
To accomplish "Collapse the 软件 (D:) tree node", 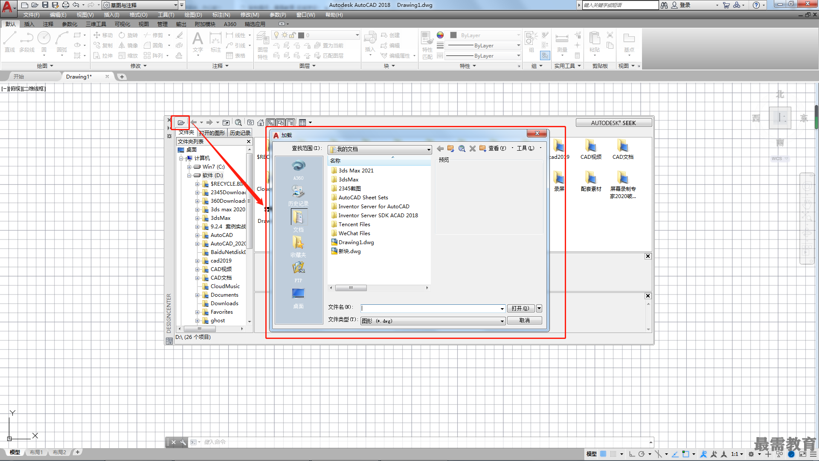I will [x=189, y=175].
